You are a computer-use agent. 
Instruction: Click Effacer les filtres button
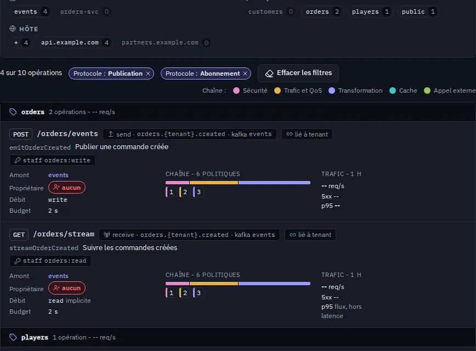(298, 73)
